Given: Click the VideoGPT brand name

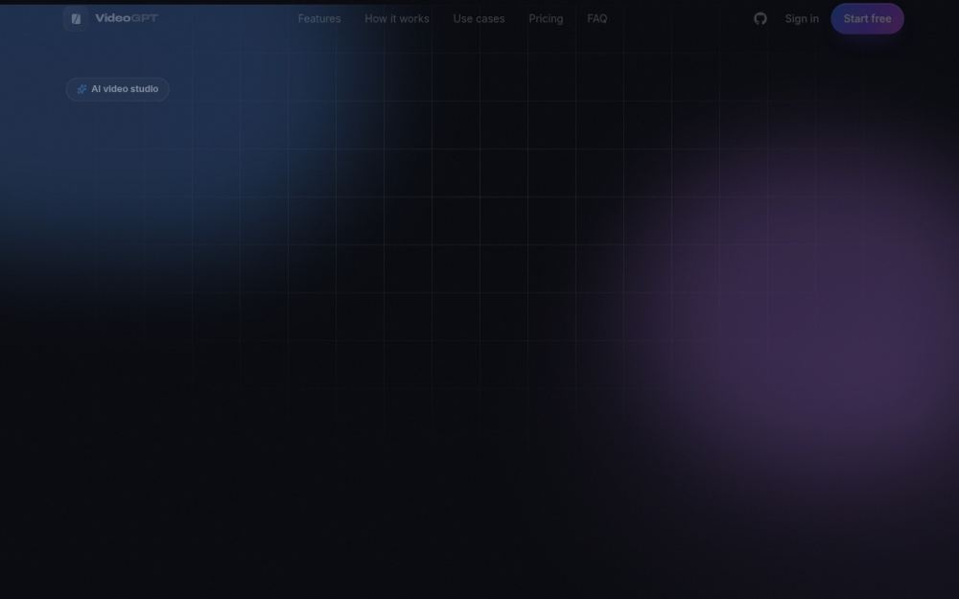Looking at the screenshot, I should point(127,18).
